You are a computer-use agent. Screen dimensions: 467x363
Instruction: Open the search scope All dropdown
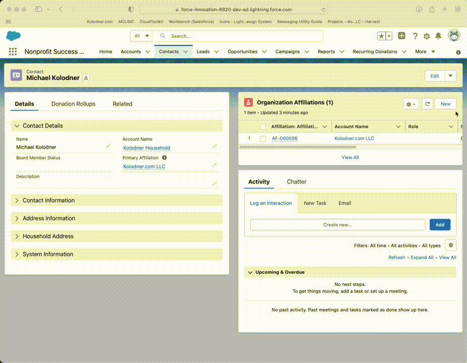coord(142,36)
